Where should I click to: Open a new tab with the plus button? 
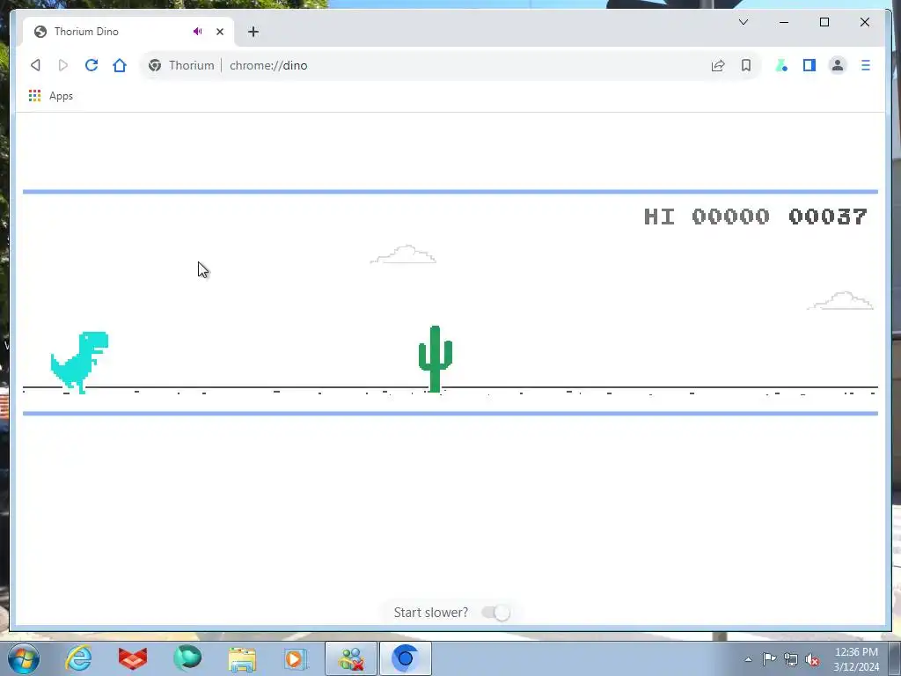(253, 32)
